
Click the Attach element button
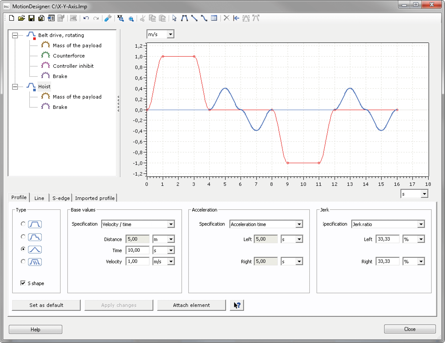pyautogui.click(x=191, y=305)
